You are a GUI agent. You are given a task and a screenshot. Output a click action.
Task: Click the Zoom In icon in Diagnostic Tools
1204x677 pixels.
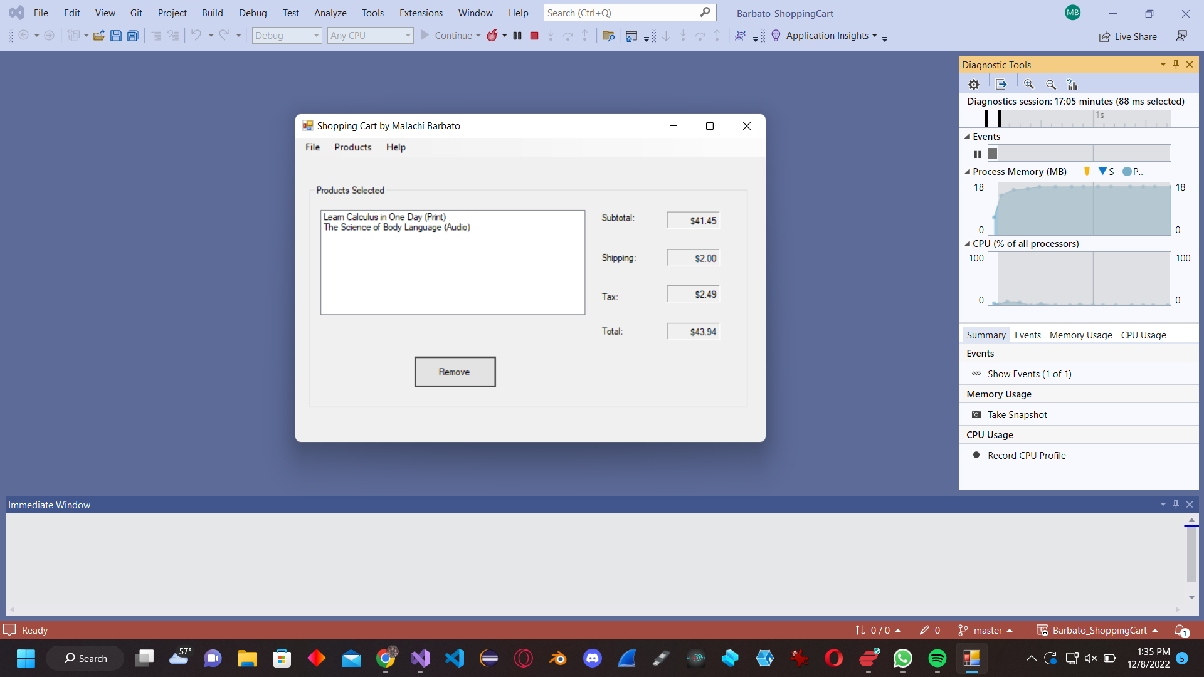(x=1029, y=84)
